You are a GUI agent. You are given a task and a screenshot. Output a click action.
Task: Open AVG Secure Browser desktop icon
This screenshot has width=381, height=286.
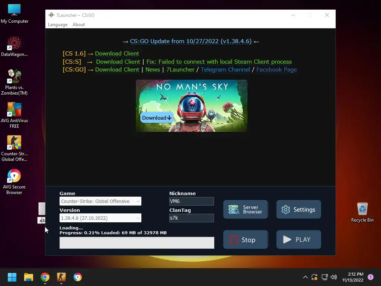coord(14,182)
